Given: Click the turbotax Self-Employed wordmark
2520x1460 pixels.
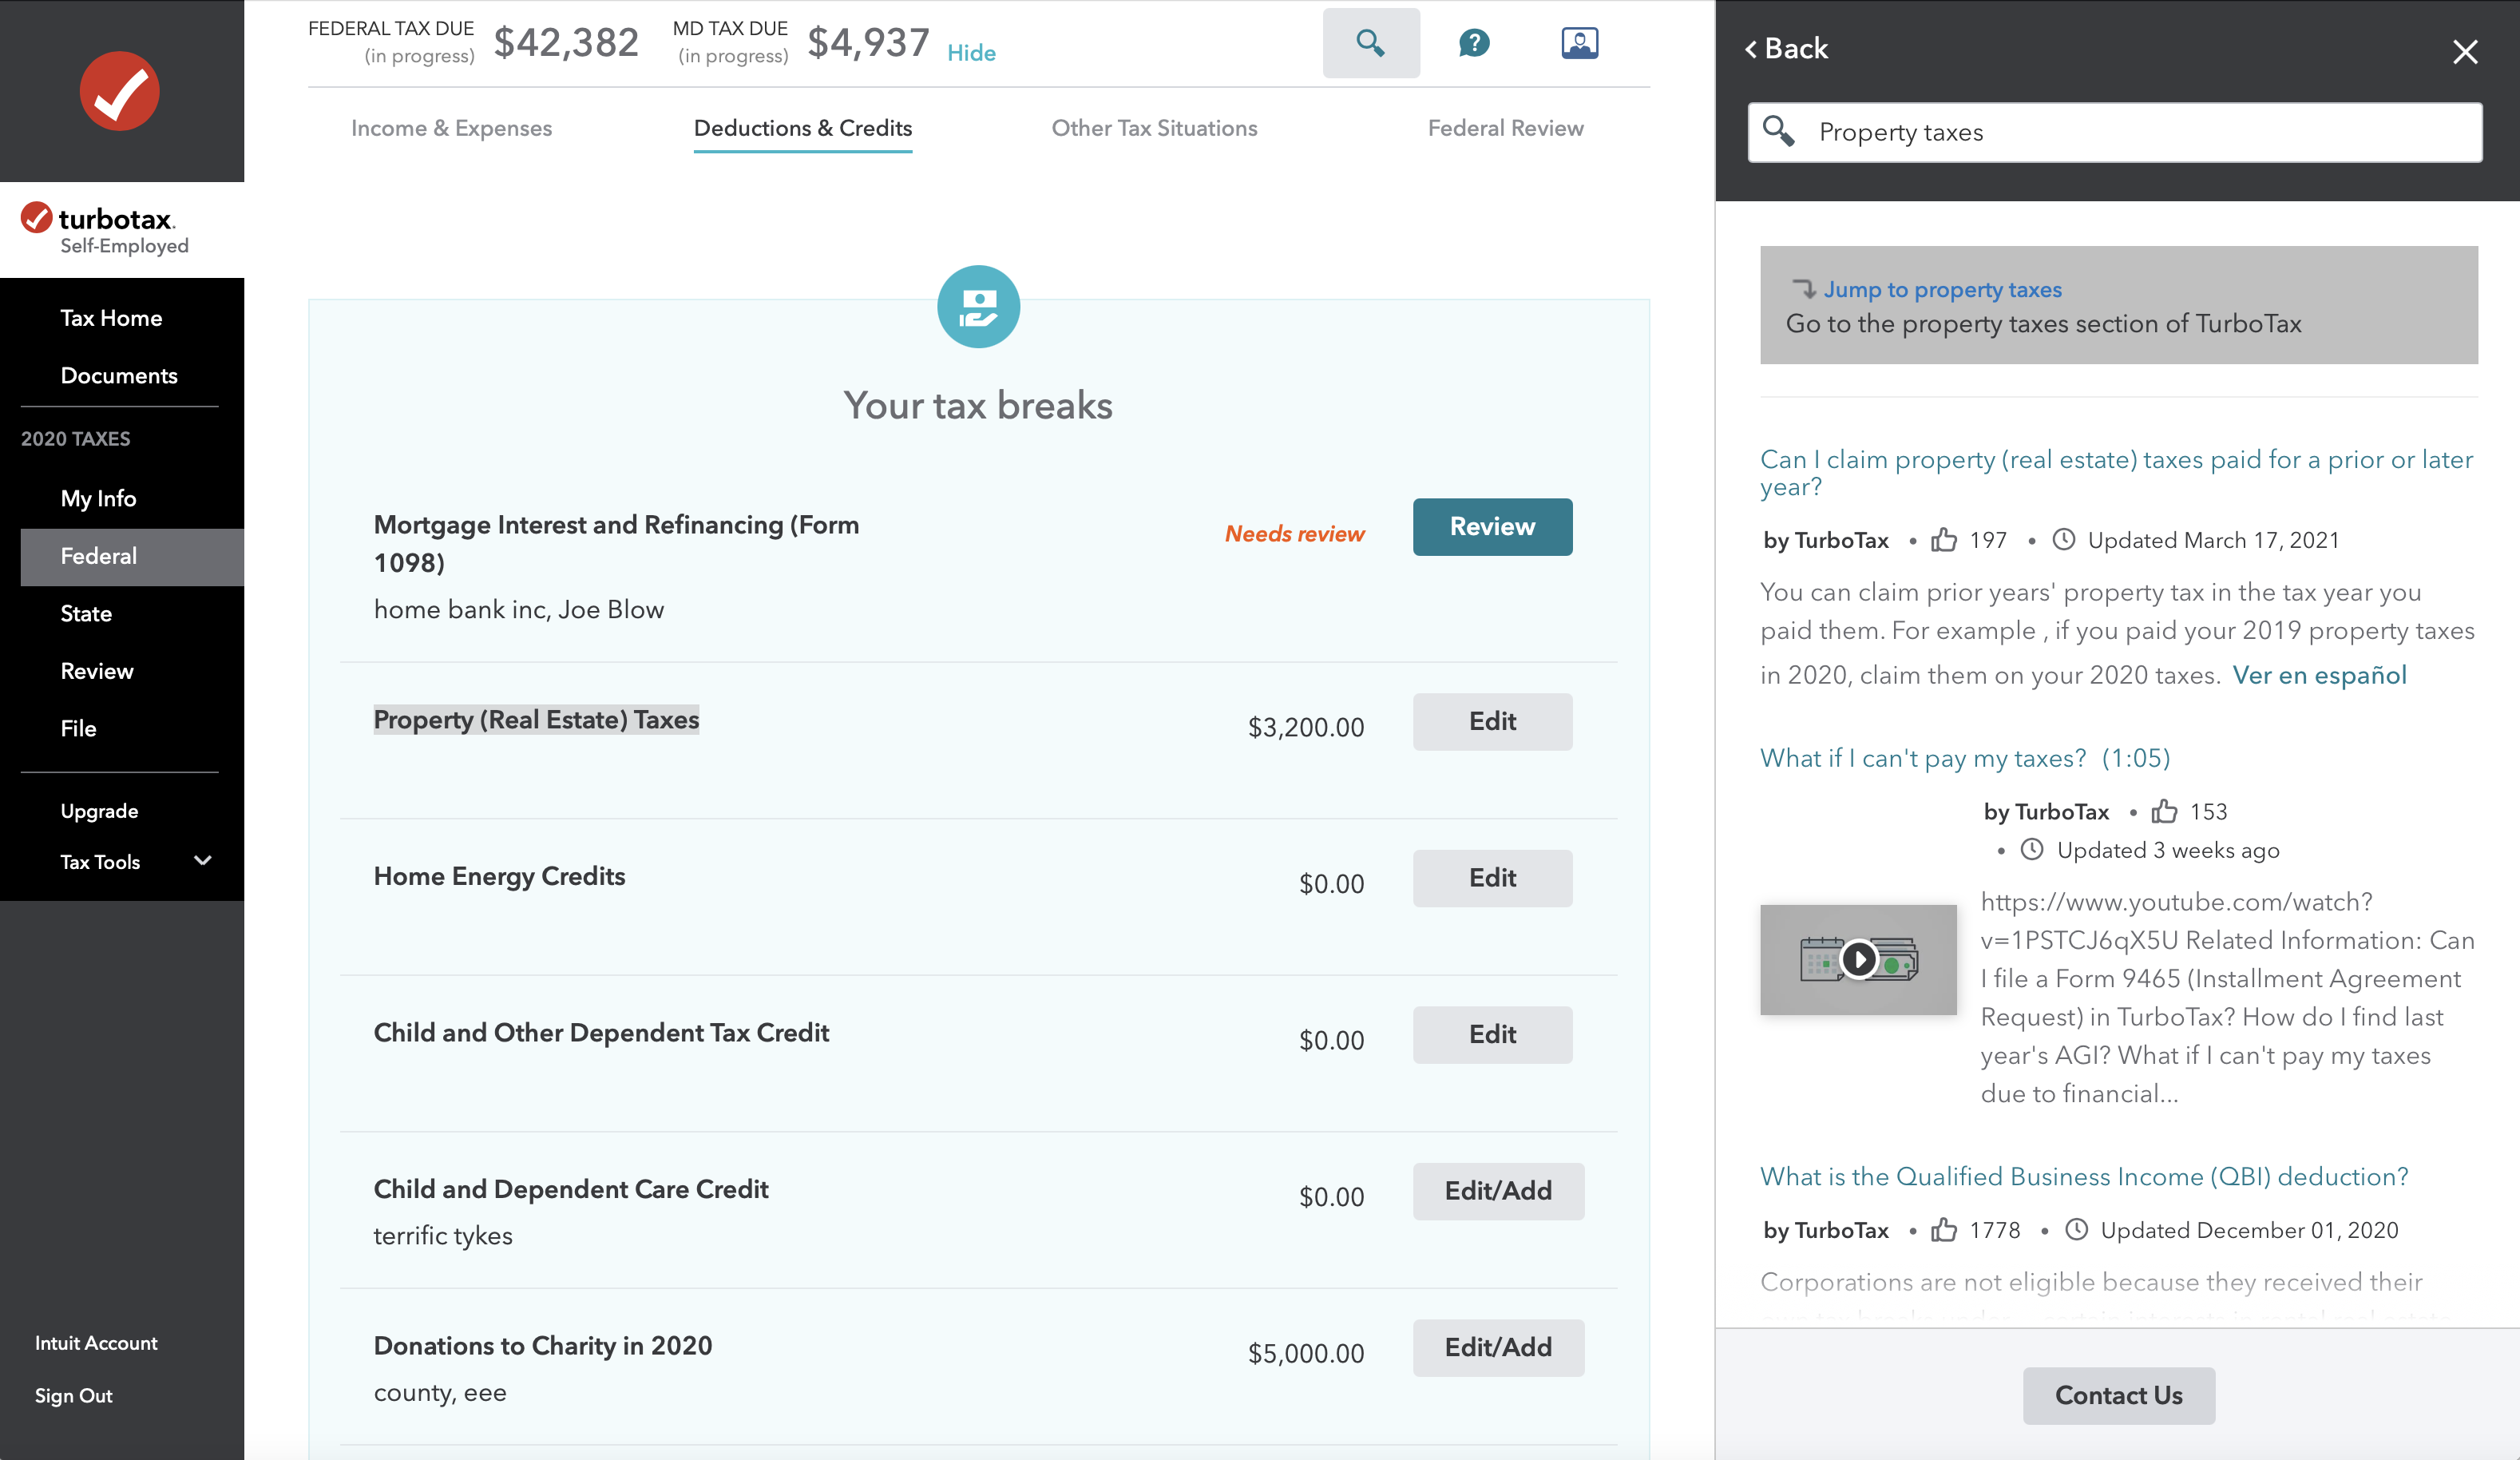Looking at the screenshot, I should click(x=106, y=230).
